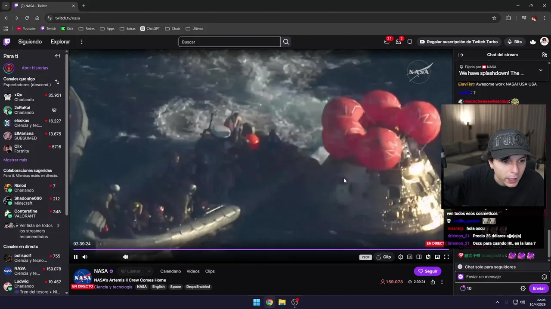Click the purple stream progress bar
Viewport: 551px width, 309px height.
[x=260, y=249]
